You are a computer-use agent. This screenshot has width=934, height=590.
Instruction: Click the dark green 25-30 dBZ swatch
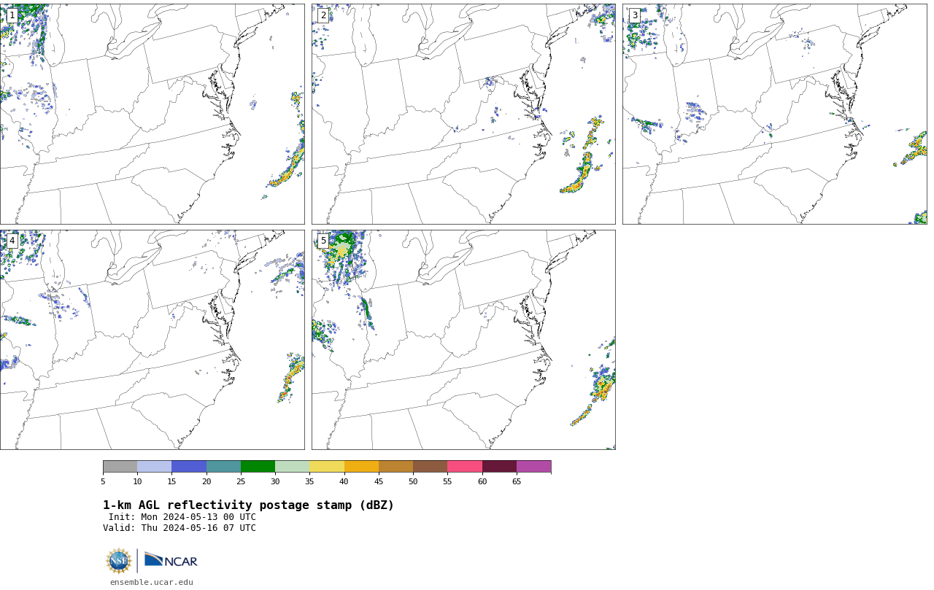tap(258, 467)
